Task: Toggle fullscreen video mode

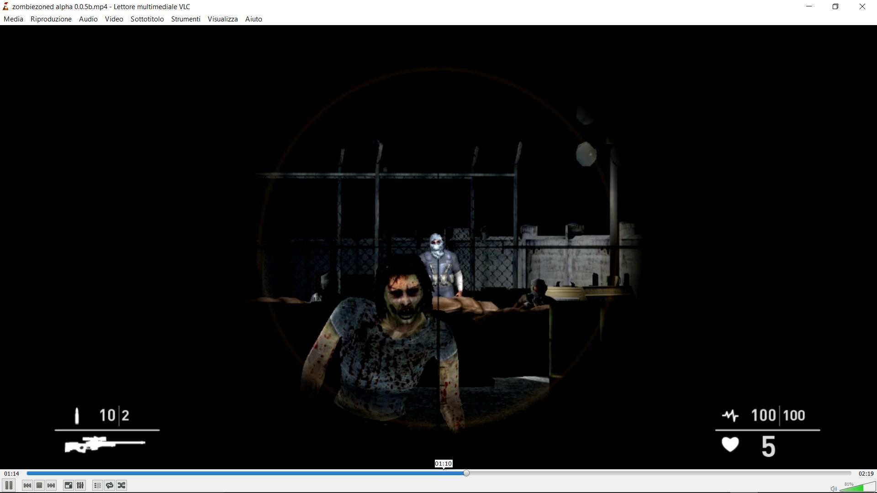Action: tap(68, 485)
